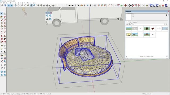The image size is (170, 95).
Task: Select the Move tool with red arrows
Action: pyautogui.click(x=2, y=36)
